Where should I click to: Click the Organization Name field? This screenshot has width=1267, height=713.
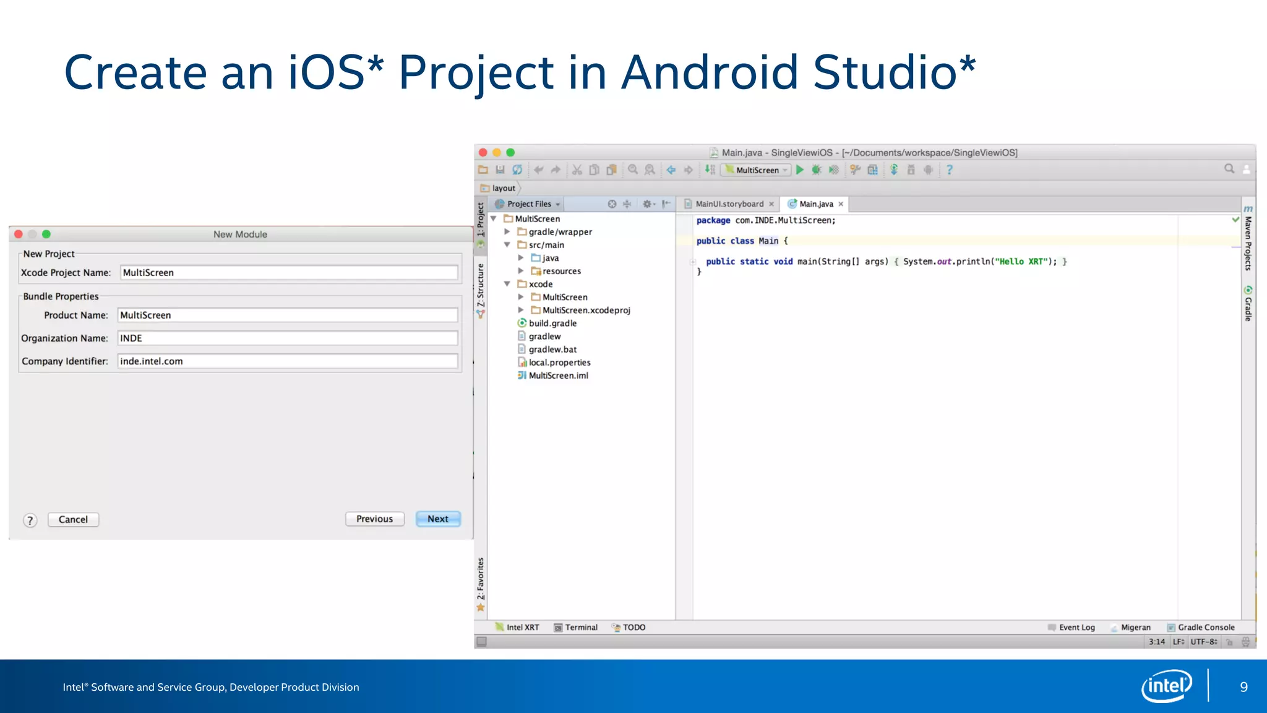point(288,338)
